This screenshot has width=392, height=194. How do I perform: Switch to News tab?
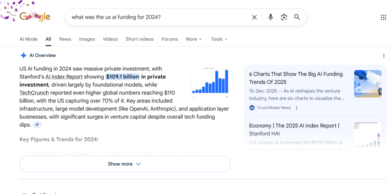65,39
